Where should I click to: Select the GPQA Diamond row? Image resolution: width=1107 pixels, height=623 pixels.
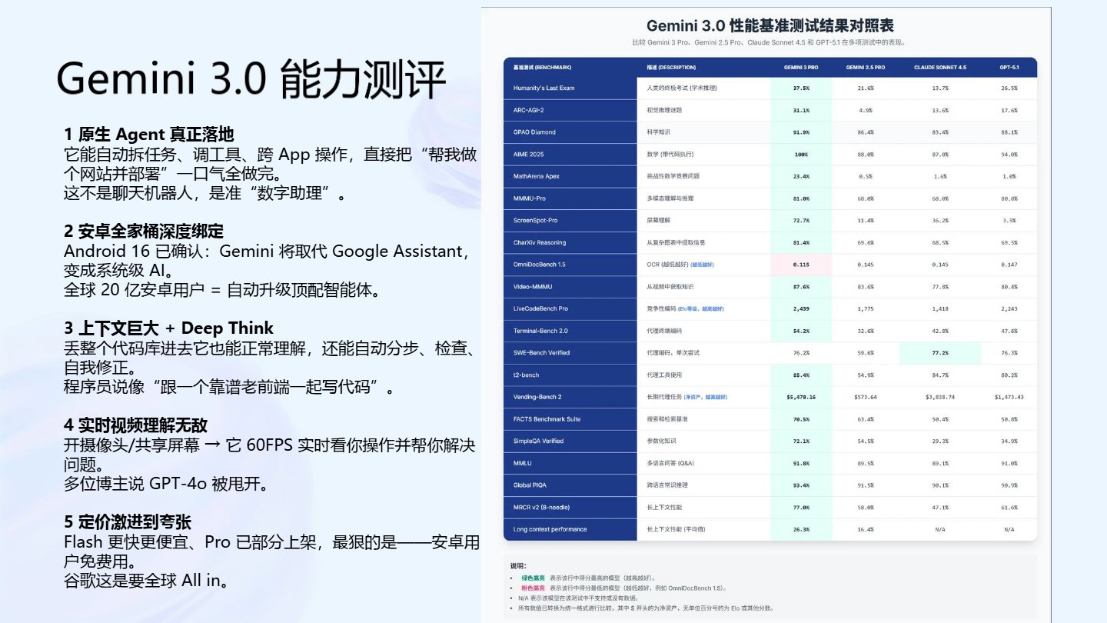point(533,132)
